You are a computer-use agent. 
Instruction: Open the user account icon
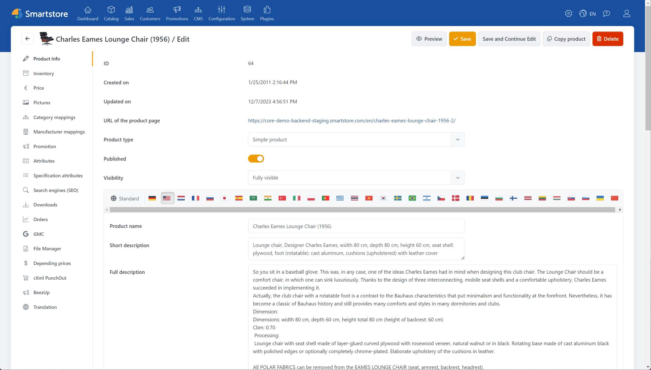(627, 13)
